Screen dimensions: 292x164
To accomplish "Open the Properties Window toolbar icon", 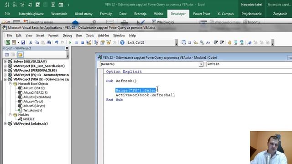I will coord(102,42).
